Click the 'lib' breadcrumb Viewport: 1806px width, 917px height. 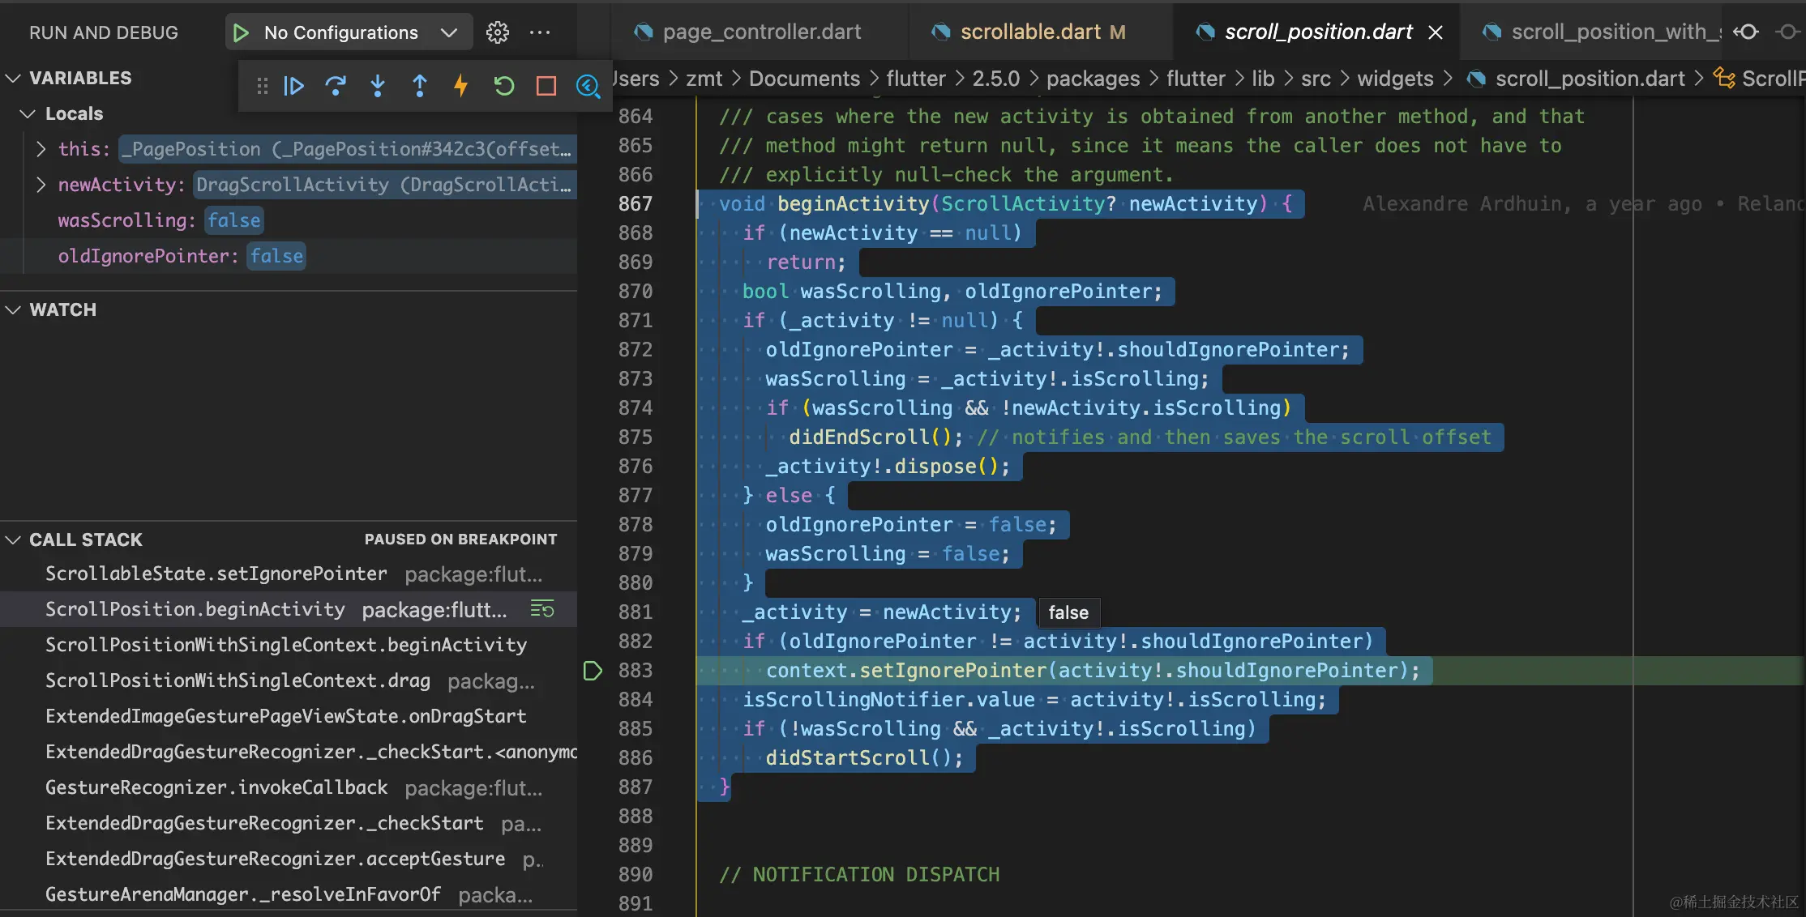point(1263,79)
